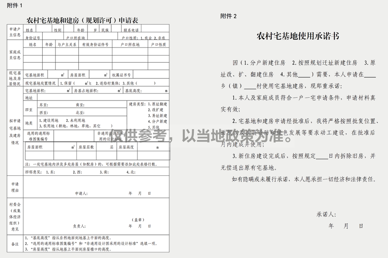Click the 四至 label
The height and width of the screenshot is (258, 388).
(29, 110)
